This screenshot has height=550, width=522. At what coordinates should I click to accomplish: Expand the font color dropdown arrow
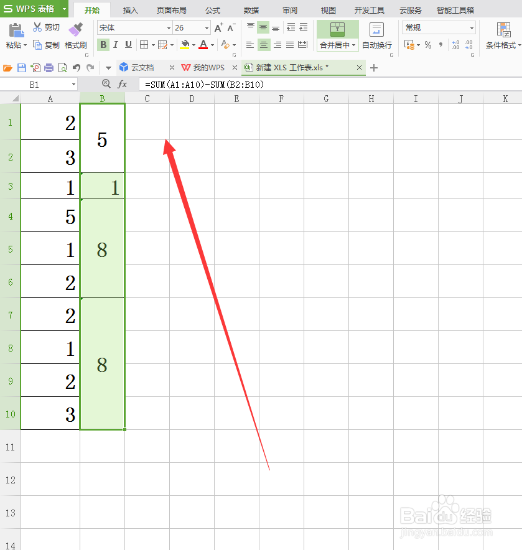(212, 45)
